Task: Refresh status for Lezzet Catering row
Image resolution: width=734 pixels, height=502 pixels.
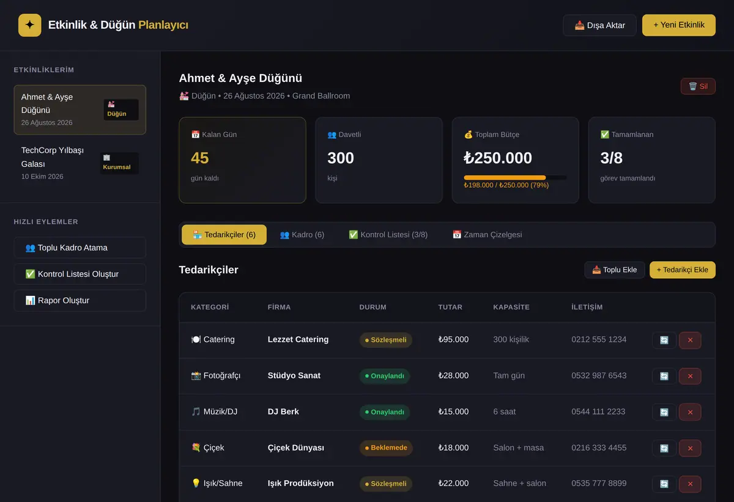Action: click(664, 340)
